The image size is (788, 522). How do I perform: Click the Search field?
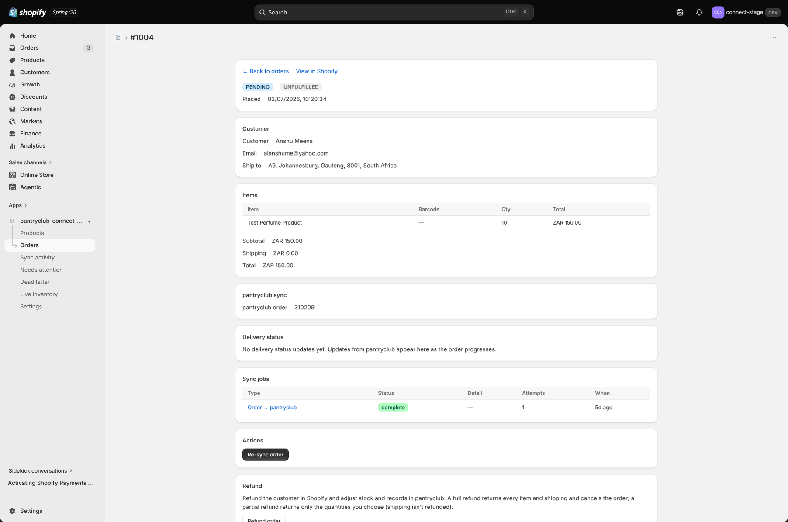click(394, 12)
